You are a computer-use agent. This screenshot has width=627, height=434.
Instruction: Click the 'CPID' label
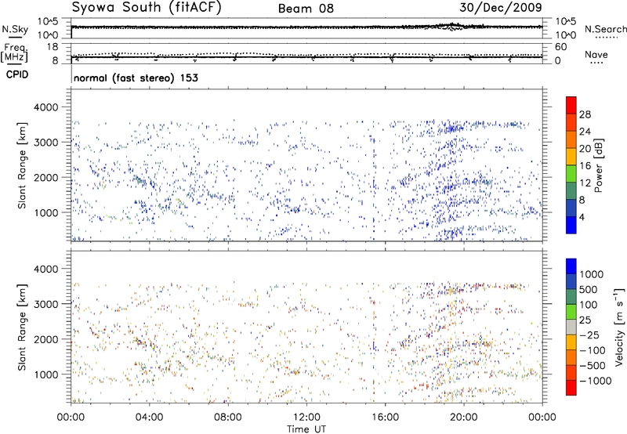17,74
